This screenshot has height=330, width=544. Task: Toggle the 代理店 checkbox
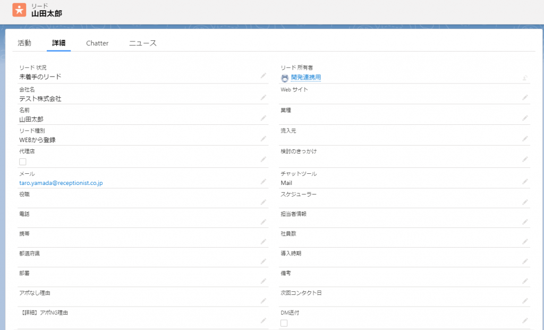(x=23, y=162)
